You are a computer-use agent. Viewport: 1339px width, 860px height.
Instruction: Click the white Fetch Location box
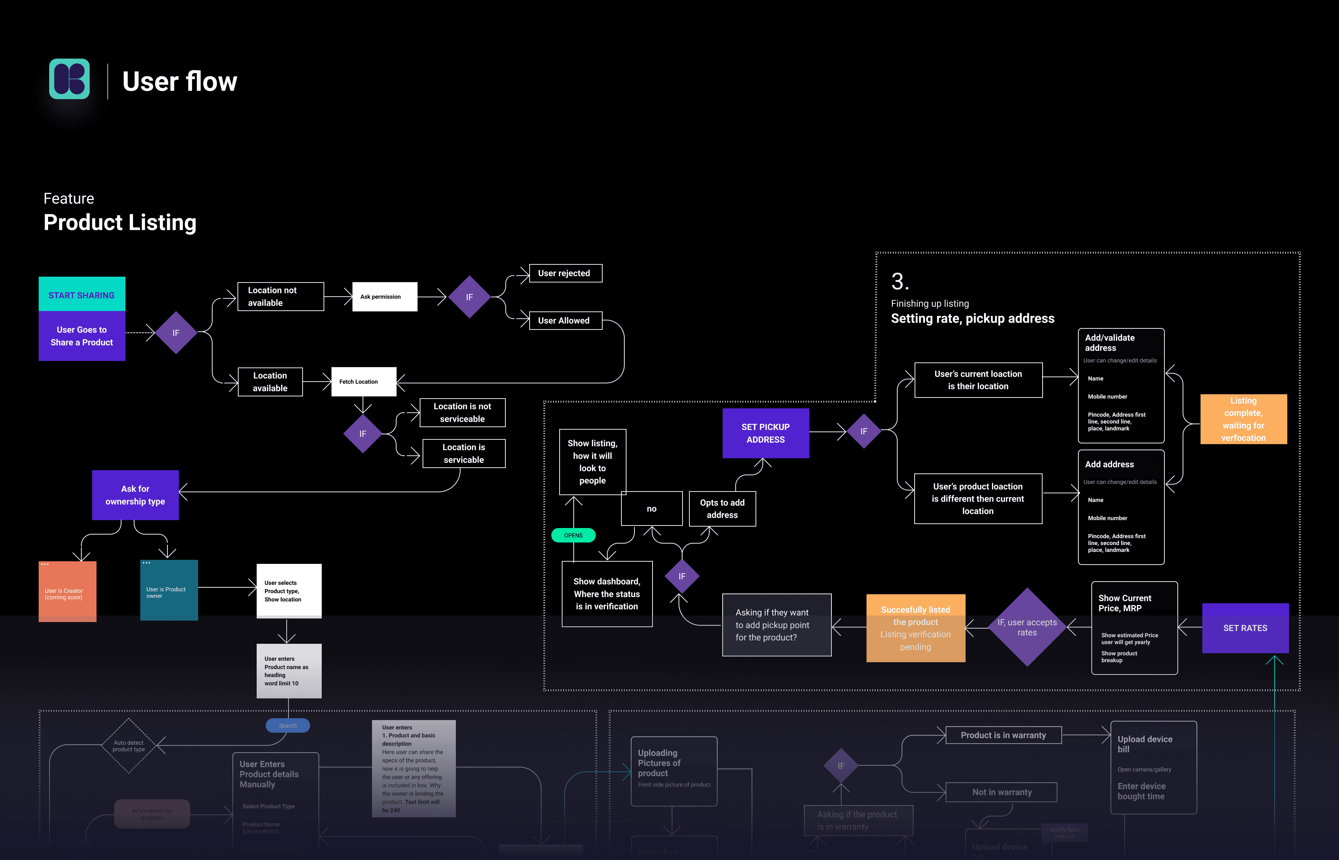[363, 382]
